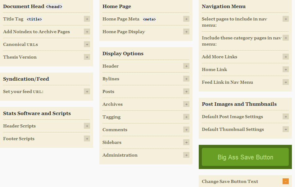Click the Big Ass Save Button

[x=245, y=157]
